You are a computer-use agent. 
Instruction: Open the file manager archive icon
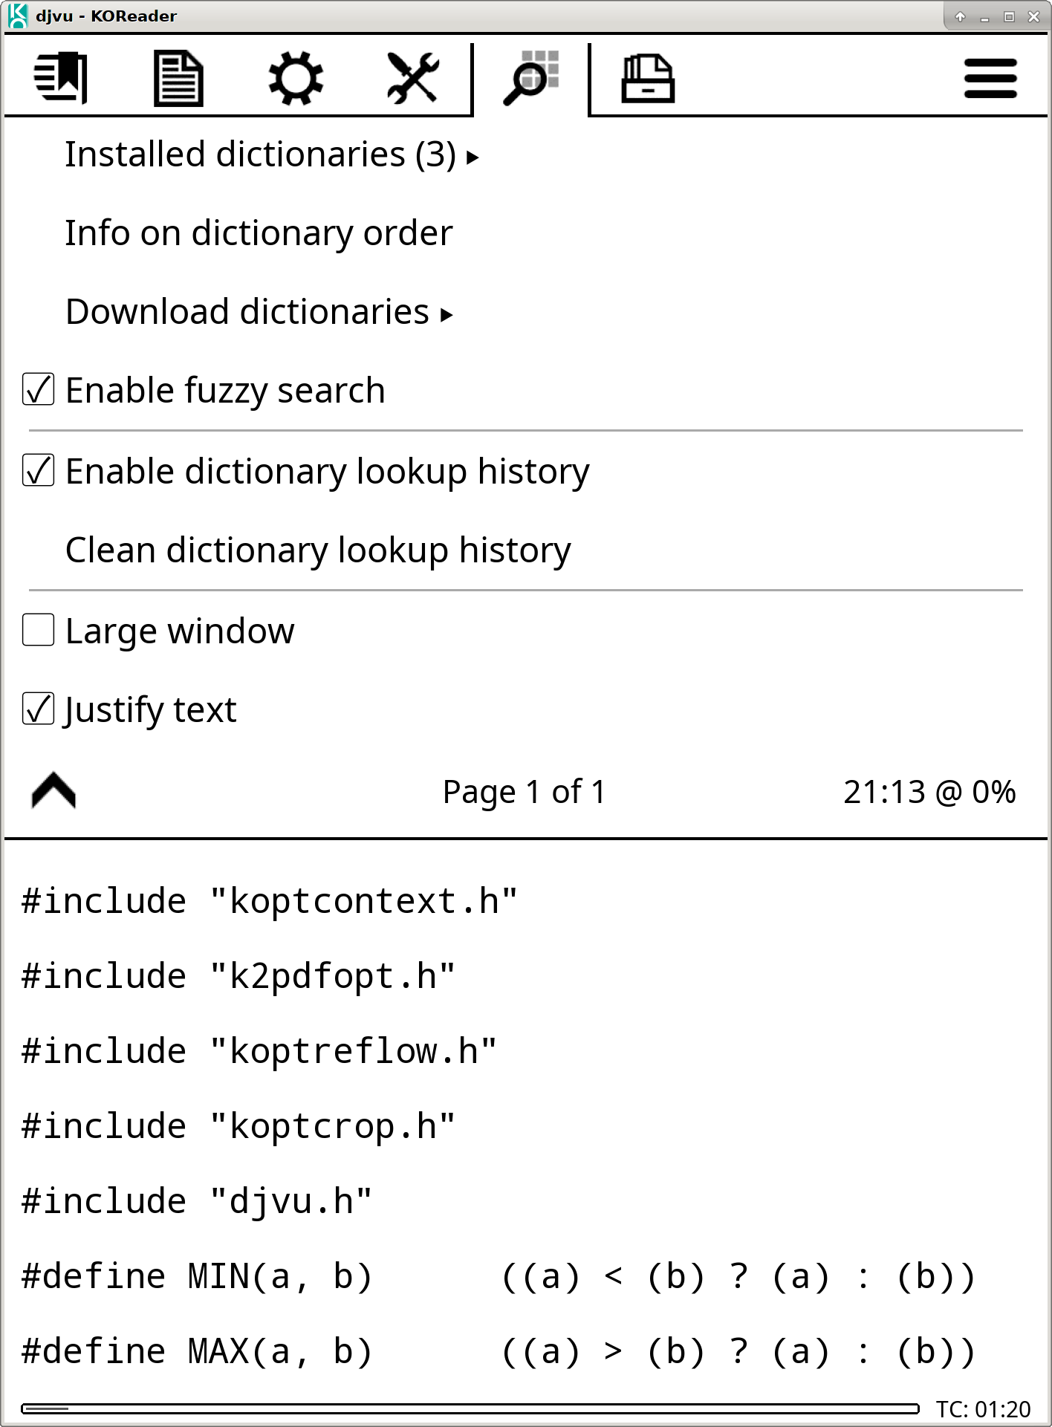[x=648, y=77]
